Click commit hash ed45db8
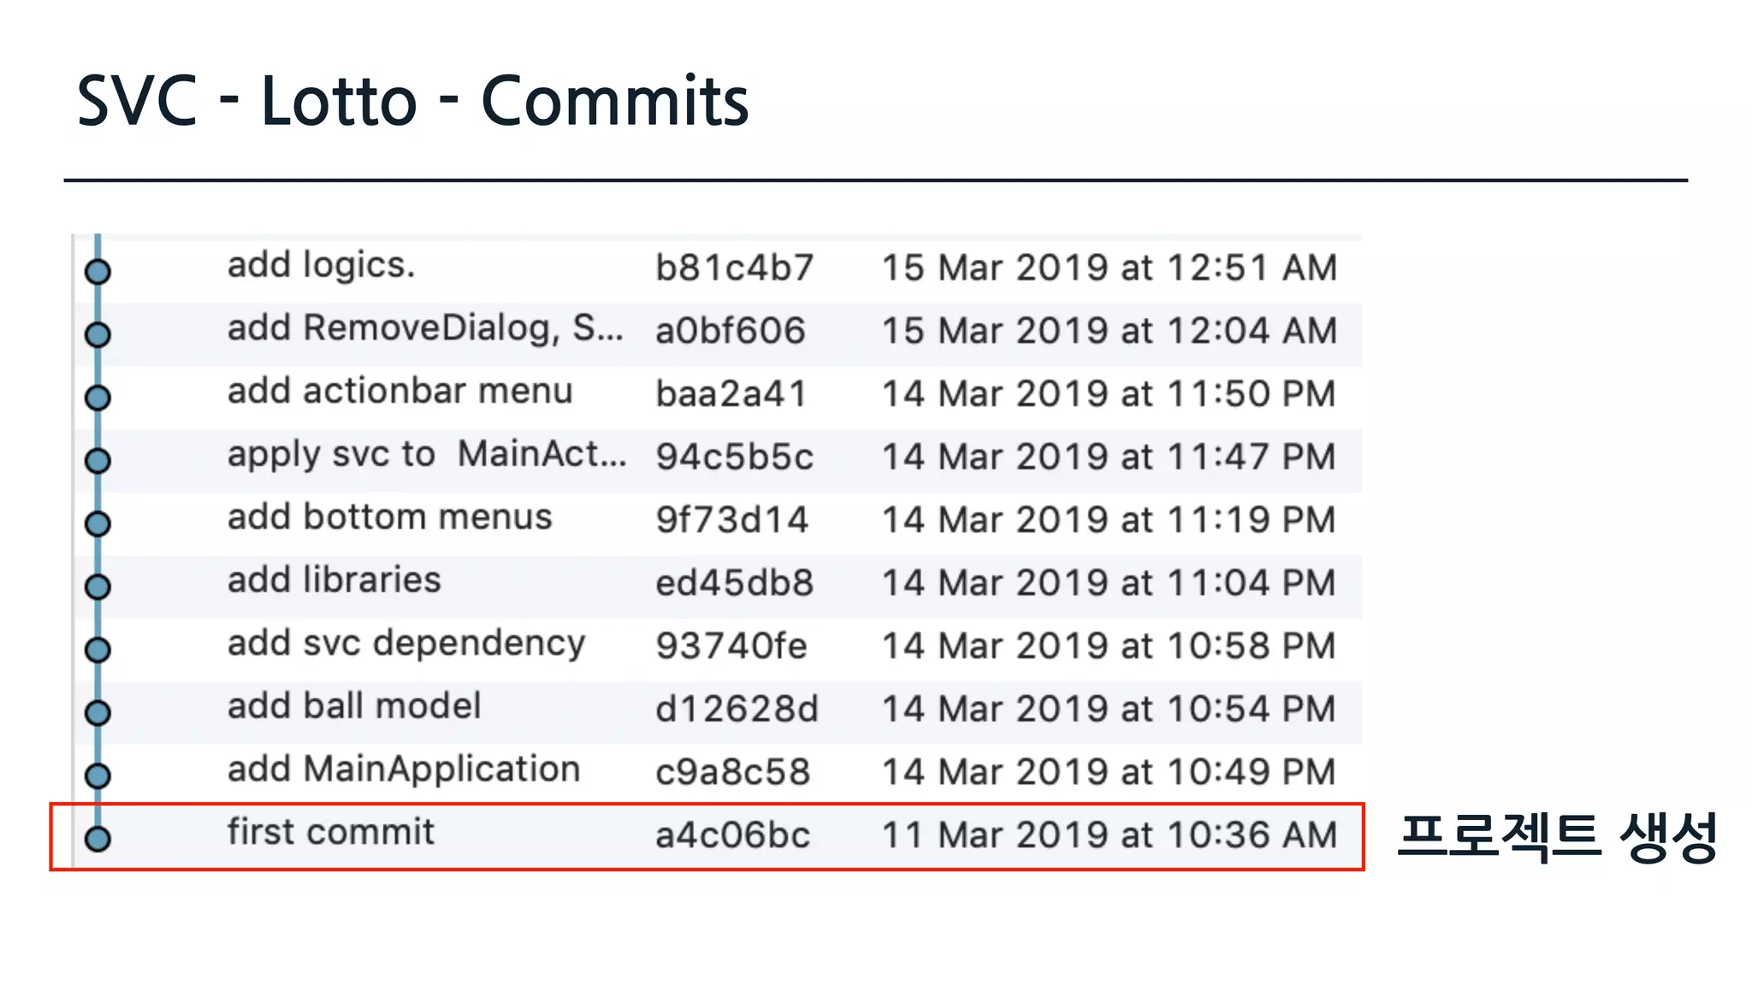Viewport: 1752px width, 985px height. coord(734,583)
